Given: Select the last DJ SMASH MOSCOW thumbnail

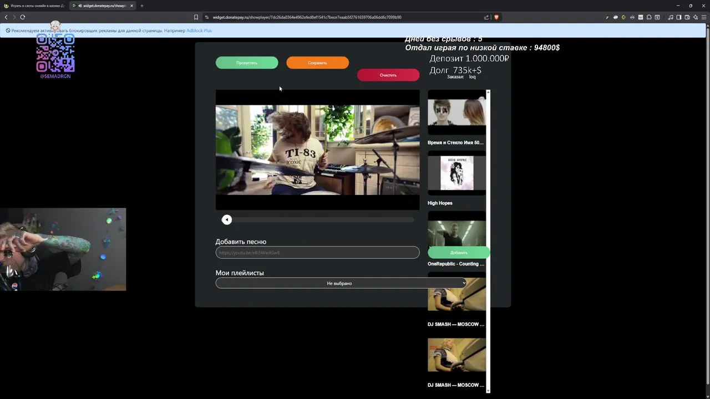Looking at the screenshot, I should pyautogui.click(x=457, y=355).
